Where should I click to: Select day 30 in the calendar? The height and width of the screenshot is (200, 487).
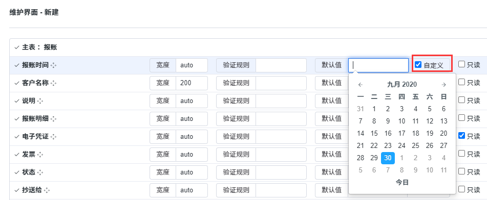[x=388, y=158]
